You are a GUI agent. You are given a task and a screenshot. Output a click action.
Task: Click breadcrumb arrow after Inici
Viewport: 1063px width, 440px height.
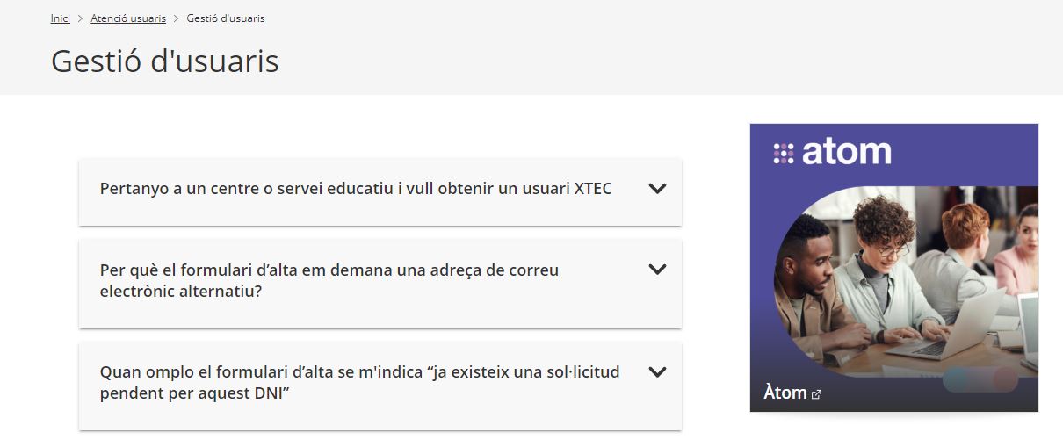coord(80,18)
